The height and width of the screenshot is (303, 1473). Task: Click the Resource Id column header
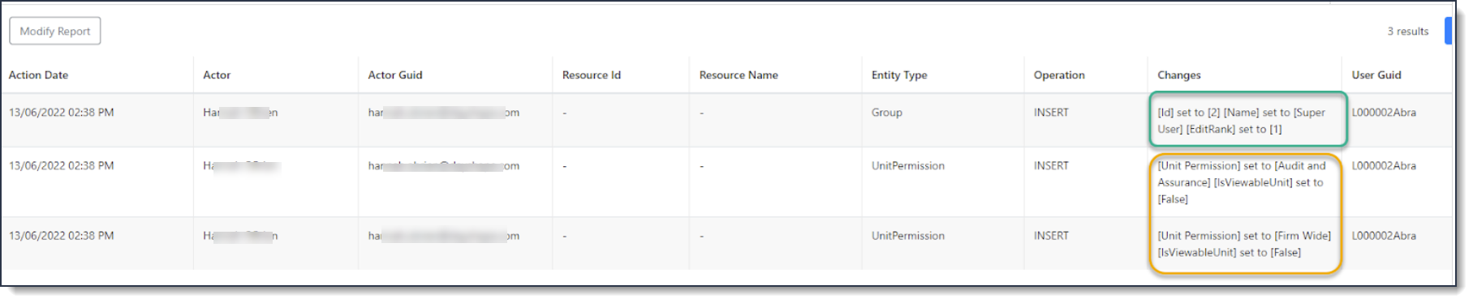pyautogui.click(x=592, y=75)
